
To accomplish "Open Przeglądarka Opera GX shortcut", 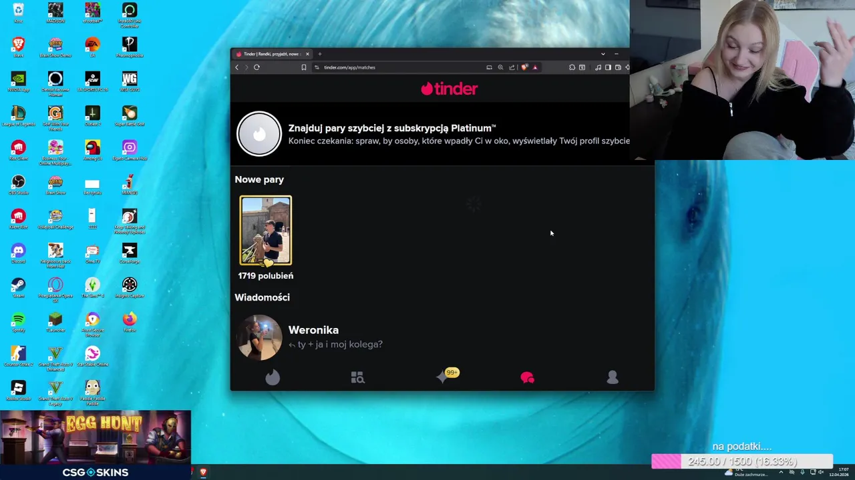I will pos(55,289).
